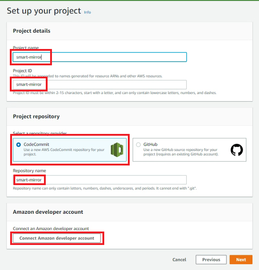Screen dimensions: 259x270
Task: Click the Project ID character rules hint
Action: (x=114, y=93)
